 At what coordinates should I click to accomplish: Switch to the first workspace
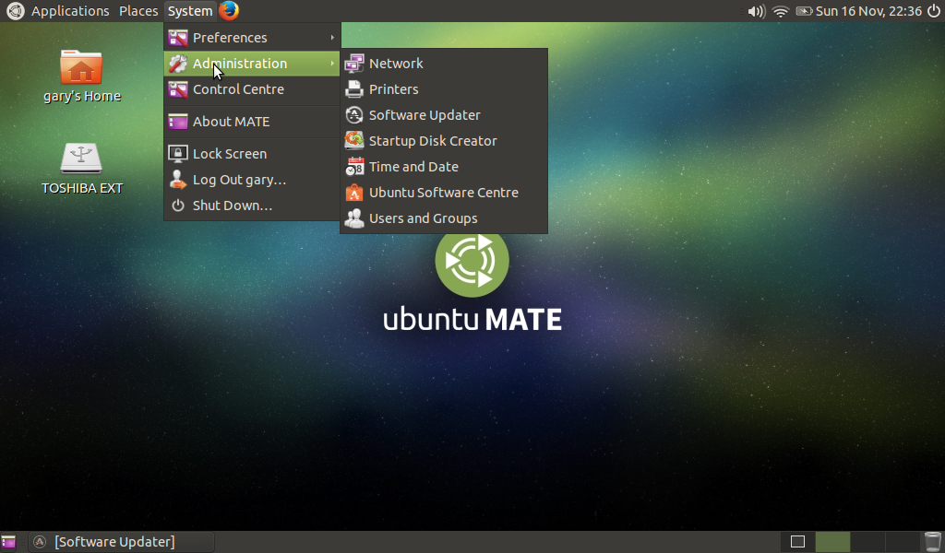[798, 542]
